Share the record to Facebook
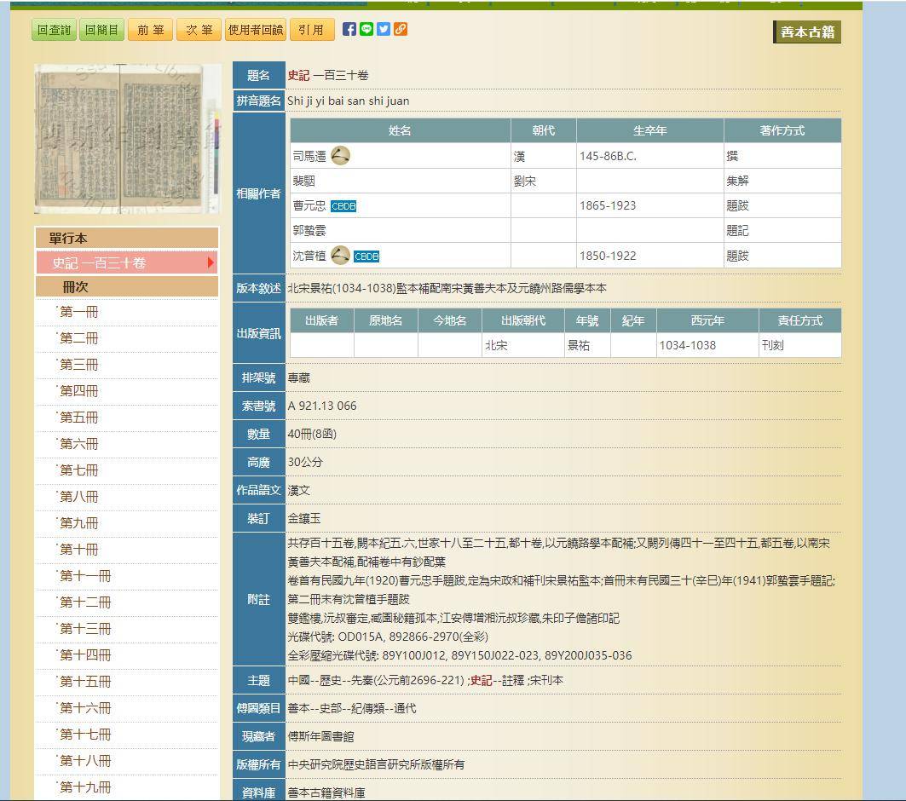906x801 pixels. (x=349, y=28)
